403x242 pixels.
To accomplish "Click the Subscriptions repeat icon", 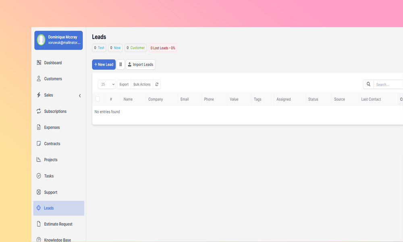I will 39,111.
